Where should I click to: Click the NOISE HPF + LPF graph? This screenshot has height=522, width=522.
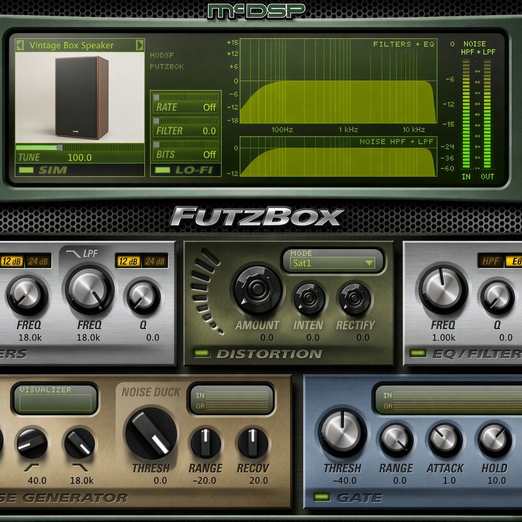[x=338, y=156]
